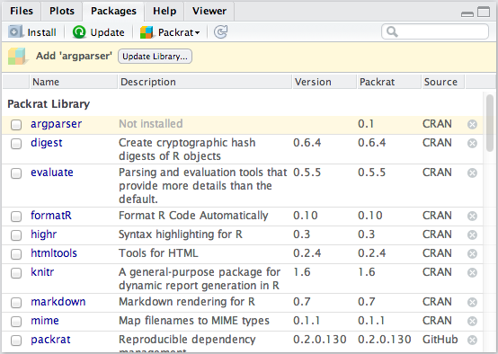498x354 pixels.
Task: Maximize the Packages pane
Action: (x=484, y=12)
